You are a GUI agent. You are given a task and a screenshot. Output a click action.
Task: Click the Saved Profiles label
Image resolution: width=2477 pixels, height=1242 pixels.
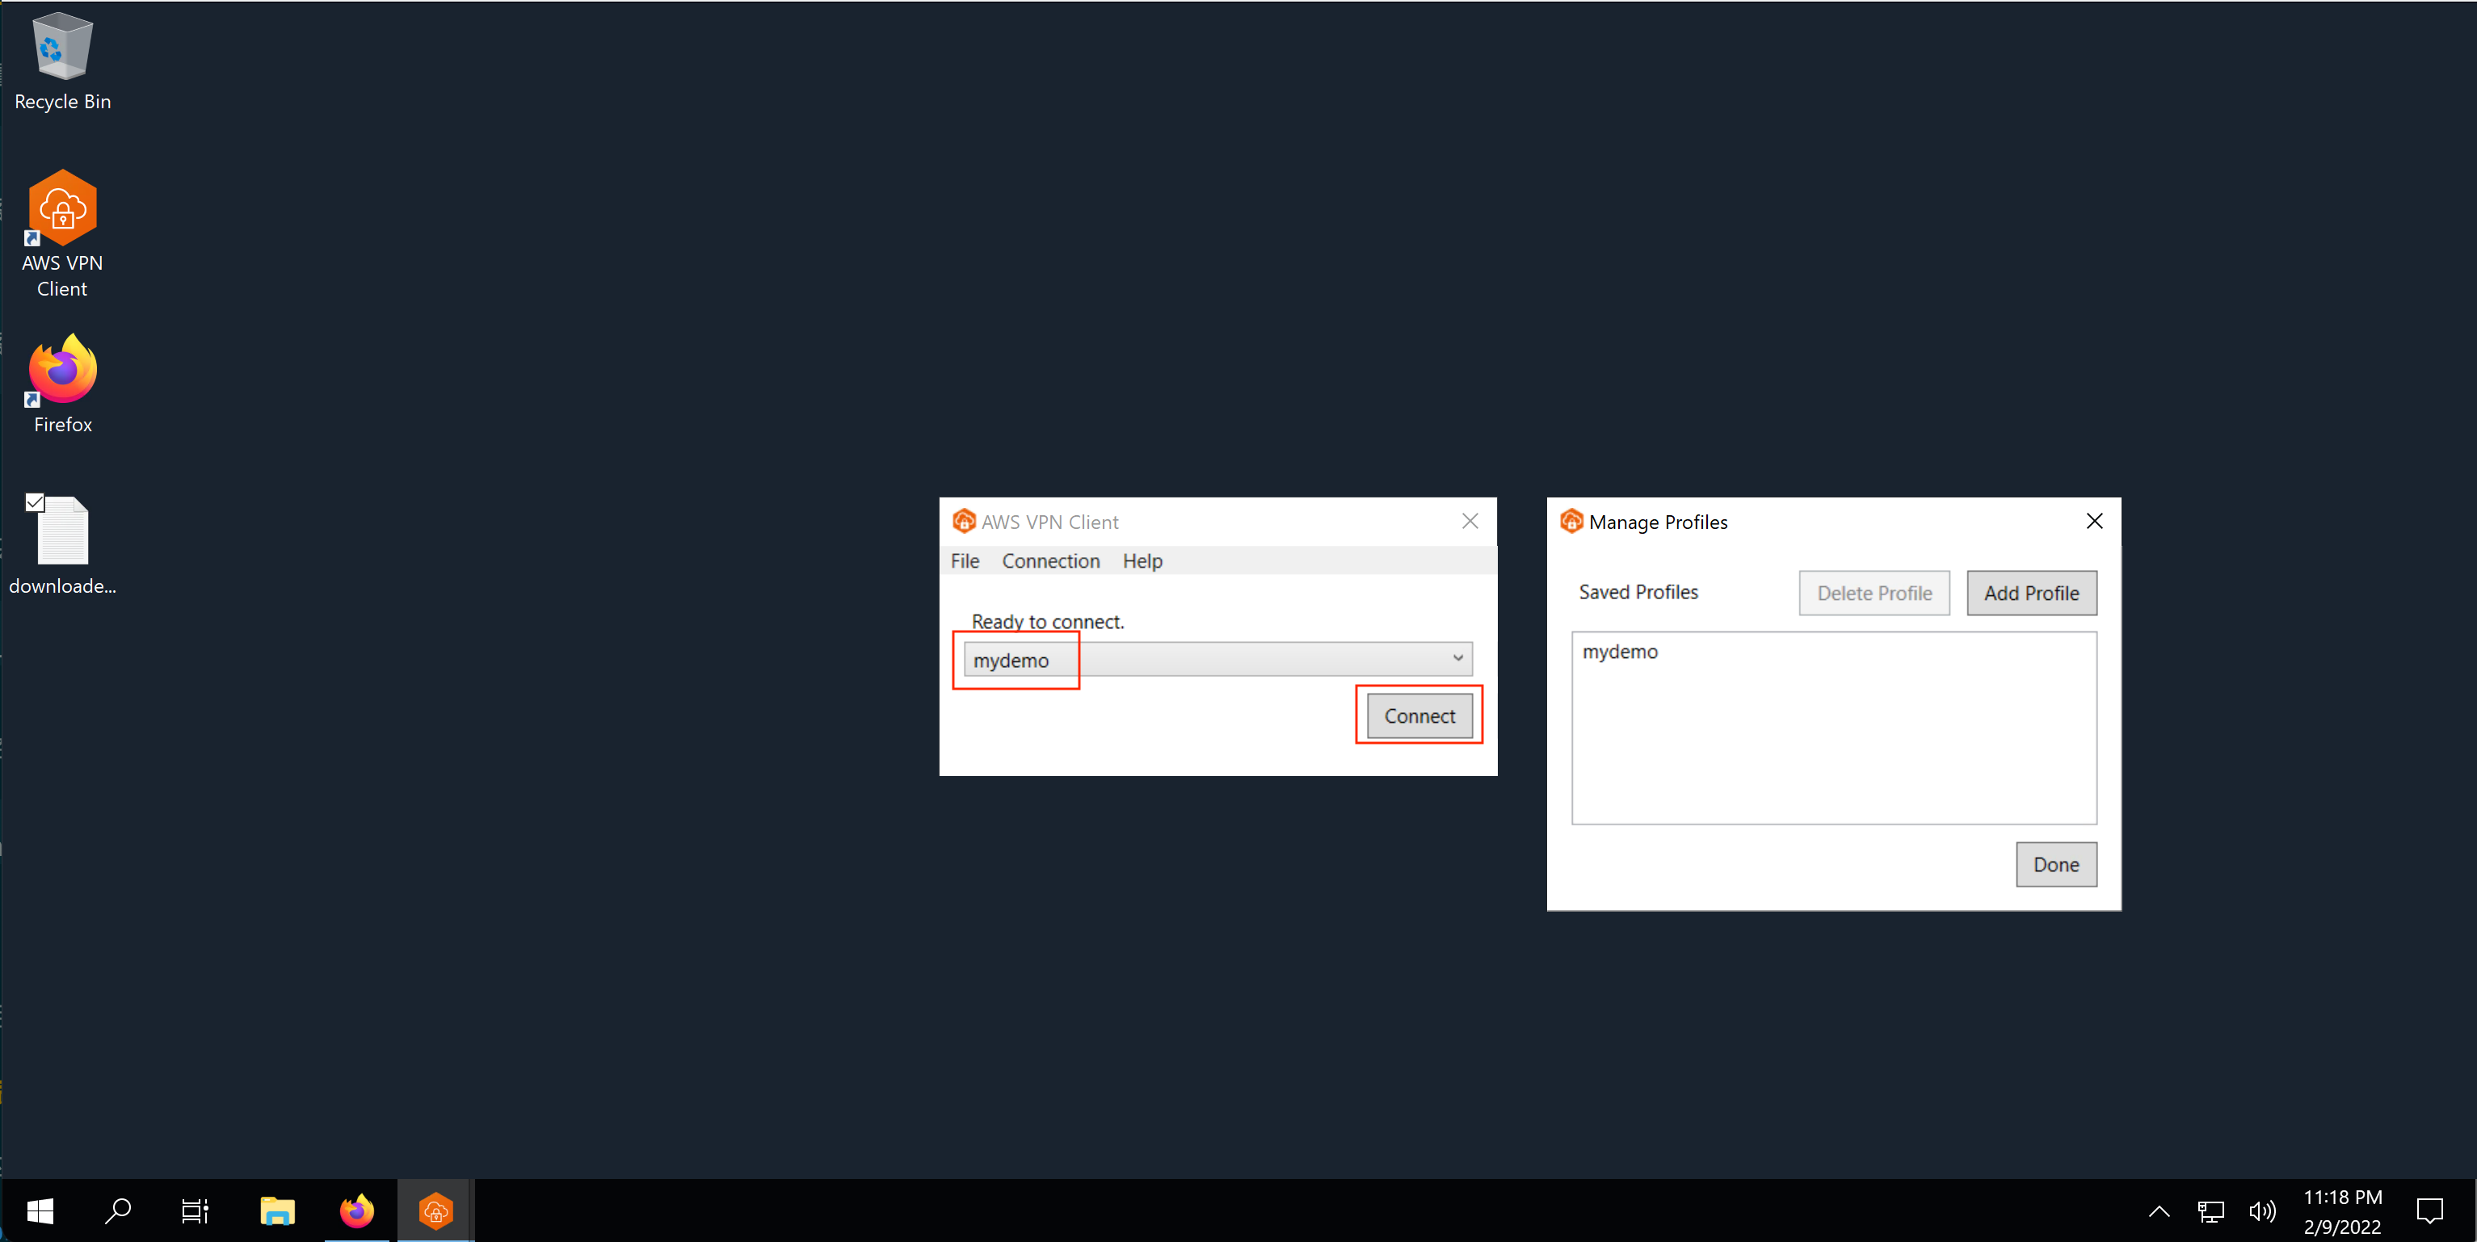(1638, 592)
